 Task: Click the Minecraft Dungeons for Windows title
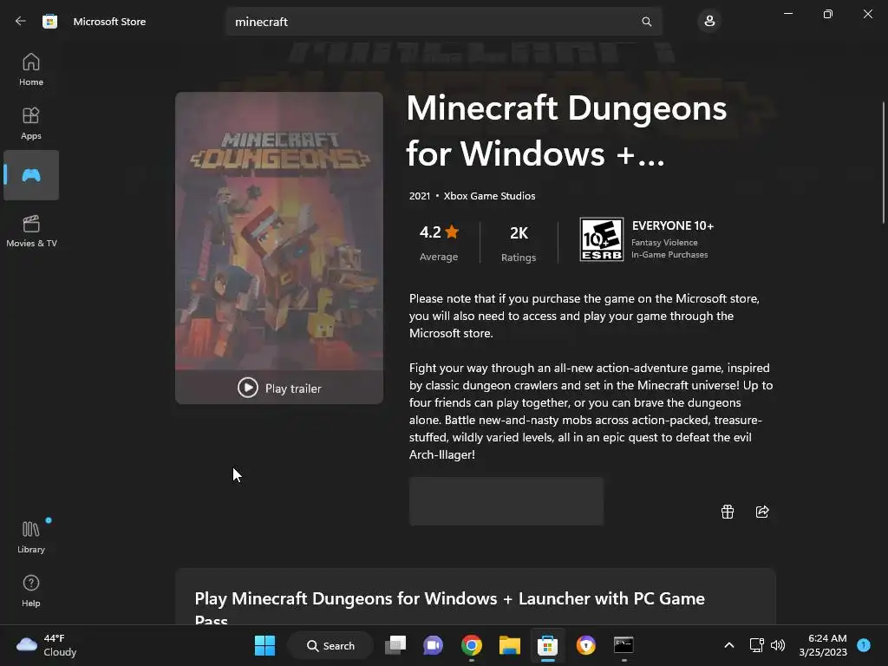(x=566, y=131)
